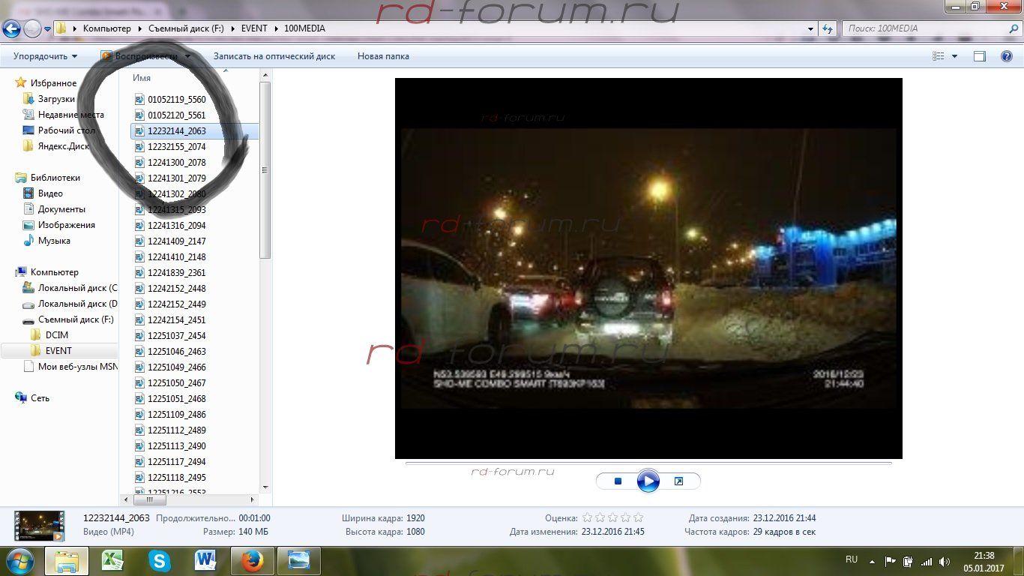Image resolution: width=1024 pixels, height=576 pixels.
Task: Open the Видео library
Action: tap(50, 193)
